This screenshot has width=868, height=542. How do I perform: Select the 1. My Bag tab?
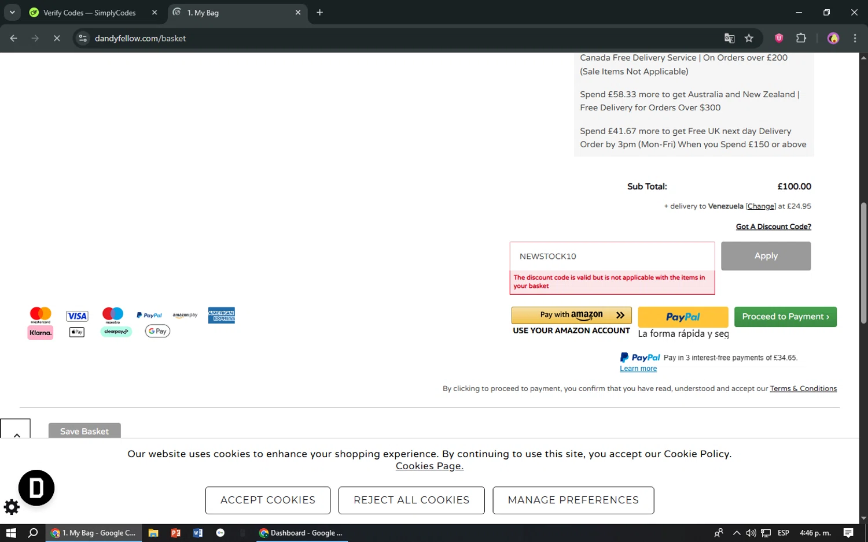(x=237, y=12)
